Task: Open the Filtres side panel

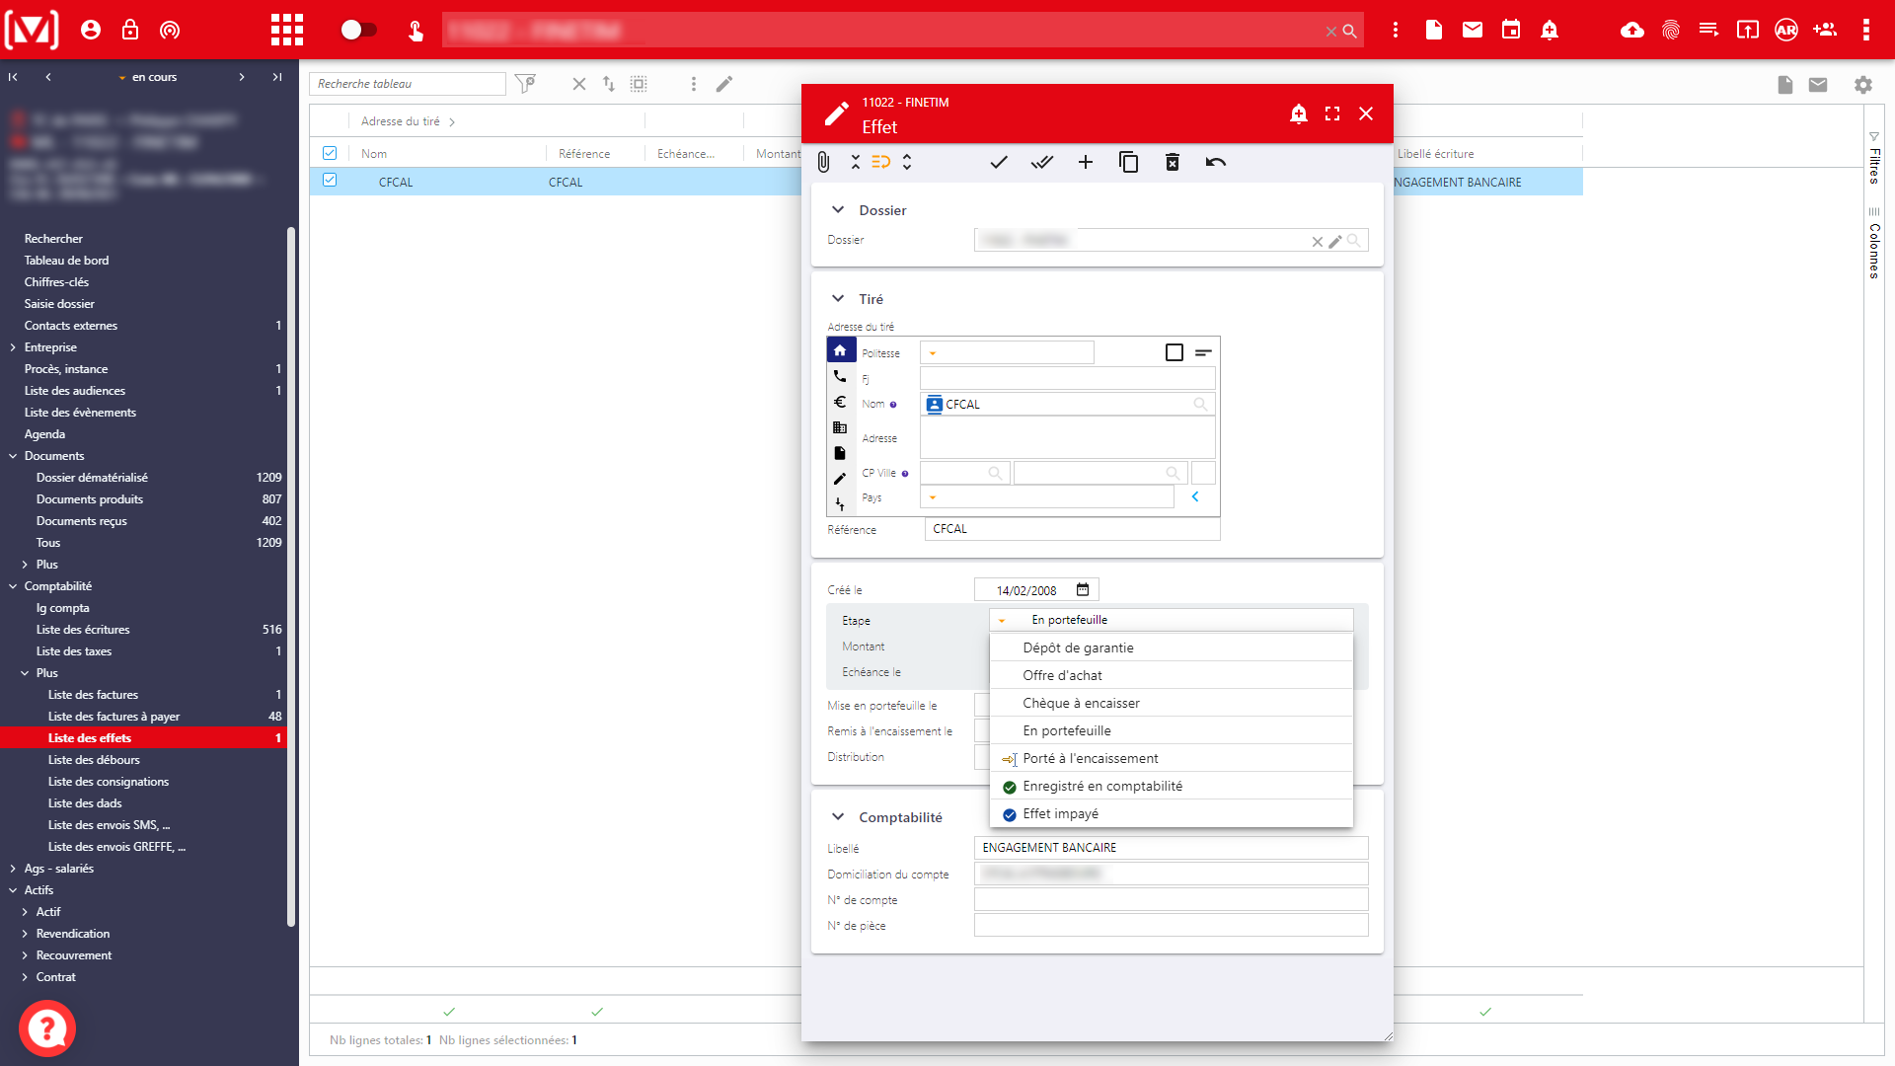Action: point(1874,158)
